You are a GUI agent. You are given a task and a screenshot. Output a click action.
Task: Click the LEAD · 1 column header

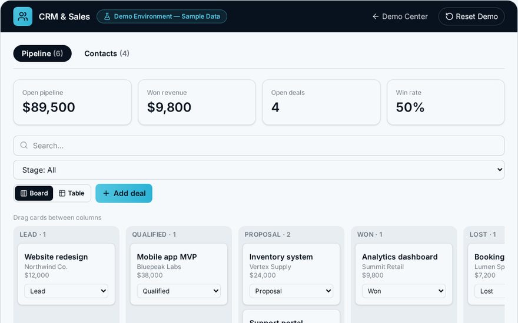[x=33, y=234]
